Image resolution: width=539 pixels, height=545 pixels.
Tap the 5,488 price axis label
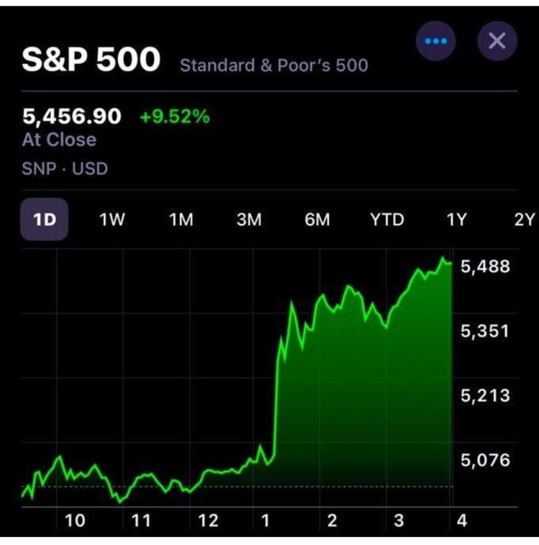click(485, 266)
